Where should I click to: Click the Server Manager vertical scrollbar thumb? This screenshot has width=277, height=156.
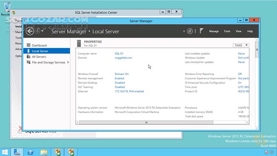point(257,49)
